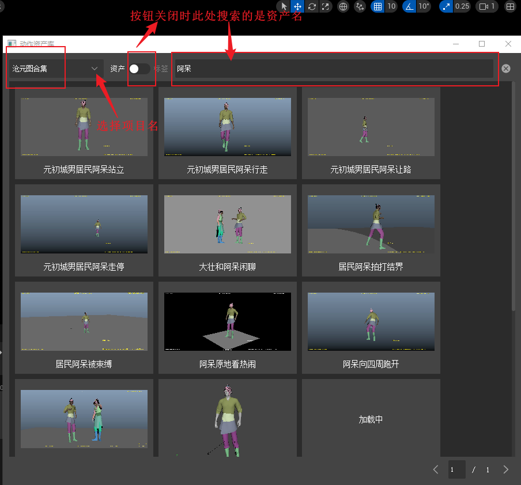Switch to the scale gizmo tool

[x=326, y=6]
